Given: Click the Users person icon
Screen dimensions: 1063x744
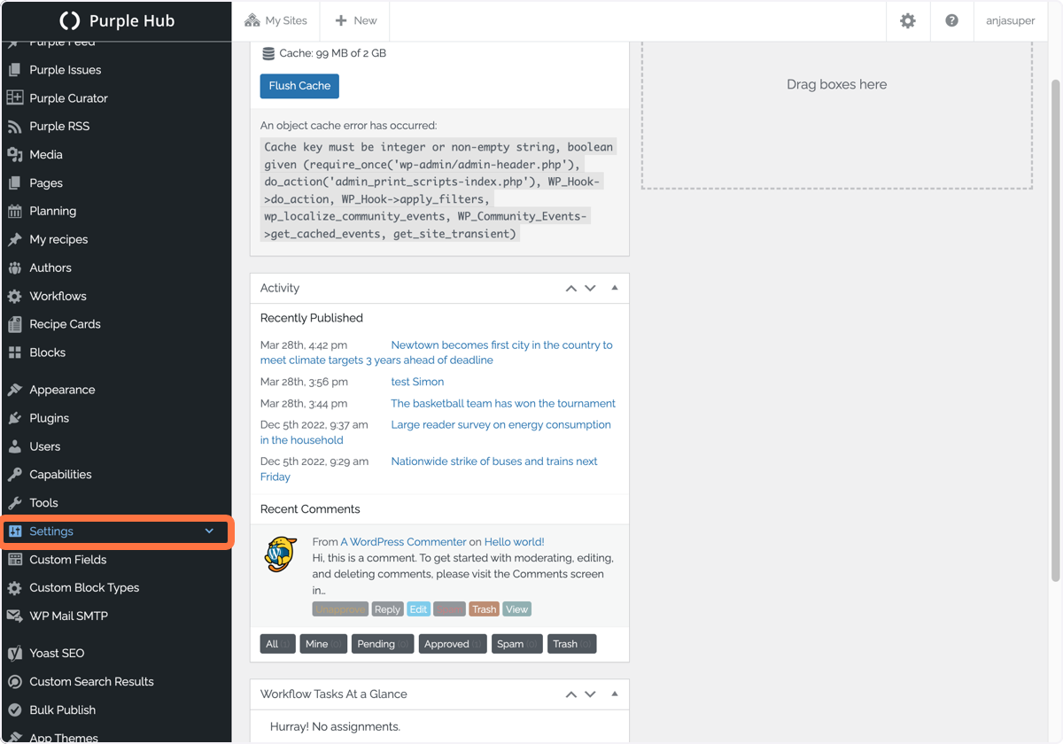Looking at the screenshot, I should [x=14, y=447].
